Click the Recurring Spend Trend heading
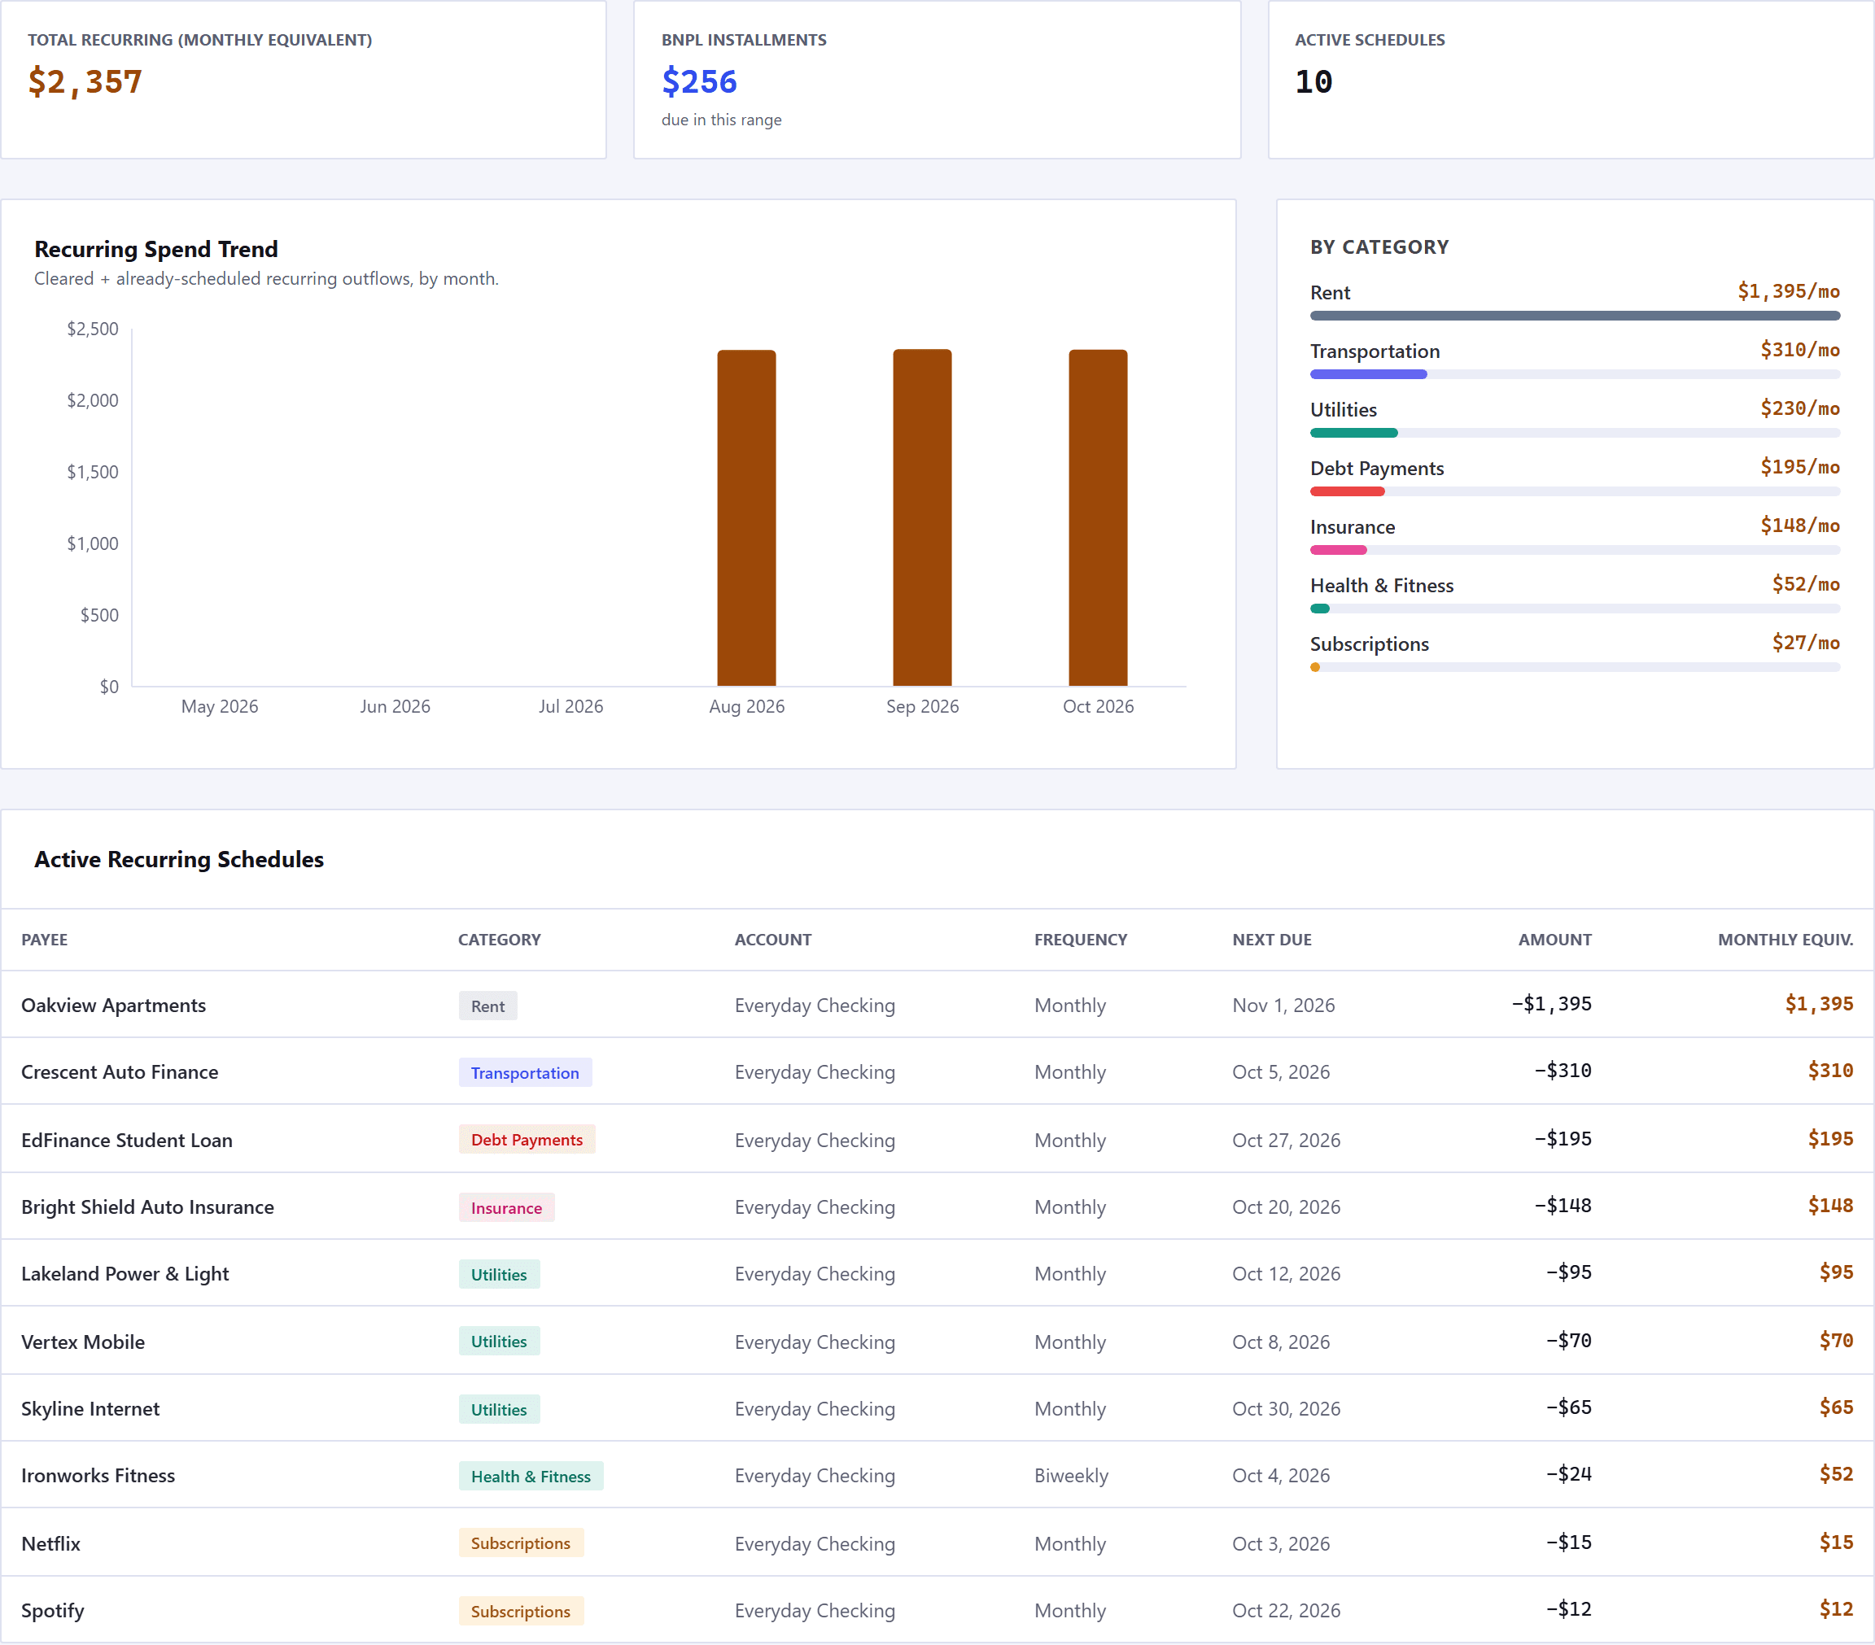This screenshot has height=1645, width=1875. tap(156, 250)
